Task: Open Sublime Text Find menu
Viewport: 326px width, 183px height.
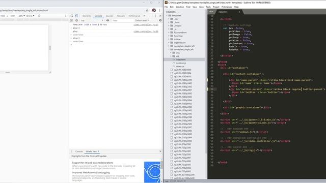Action: tap(188, 7)
